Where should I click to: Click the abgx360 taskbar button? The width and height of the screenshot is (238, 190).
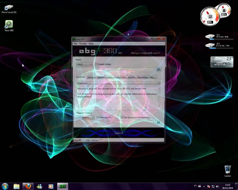pyautogui.click(x=62, y=186)
